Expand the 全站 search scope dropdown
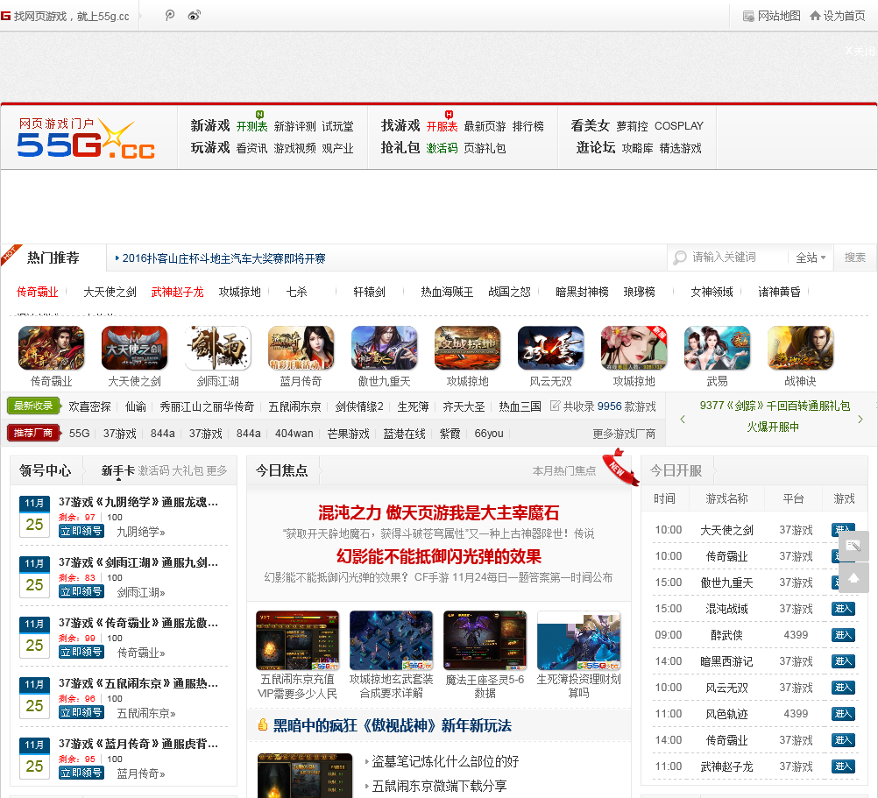878x798 pixels. click(811, 258)
